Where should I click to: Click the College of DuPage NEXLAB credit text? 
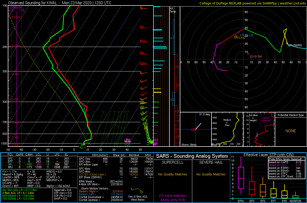pyautogui.click(x=253, y=3)
